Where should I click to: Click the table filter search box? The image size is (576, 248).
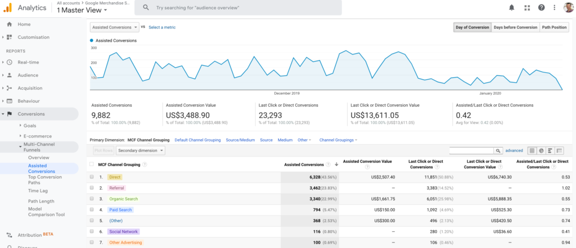tap(471, 150)
